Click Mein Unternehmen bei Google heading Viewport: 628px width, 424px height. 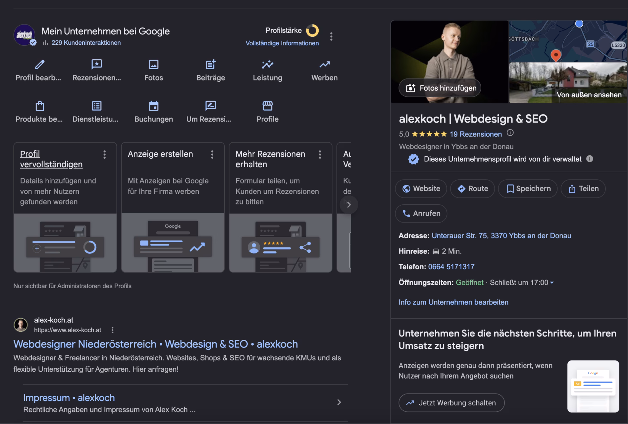click(x=105, y=31)
